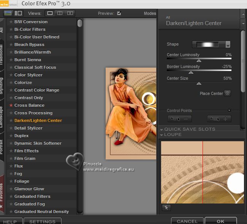
Task: Click the Cancel button
Action: [187, 221]
